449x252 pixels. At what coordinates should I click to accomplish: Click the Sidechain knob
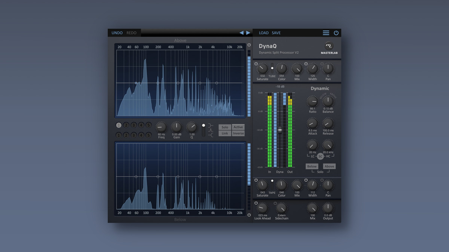pyautogui.click(x=281, y=208)
